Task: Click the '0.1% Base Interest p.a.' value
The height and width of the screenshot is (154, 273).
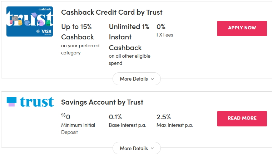Action: pyautogui.click(x=115, y=117)
